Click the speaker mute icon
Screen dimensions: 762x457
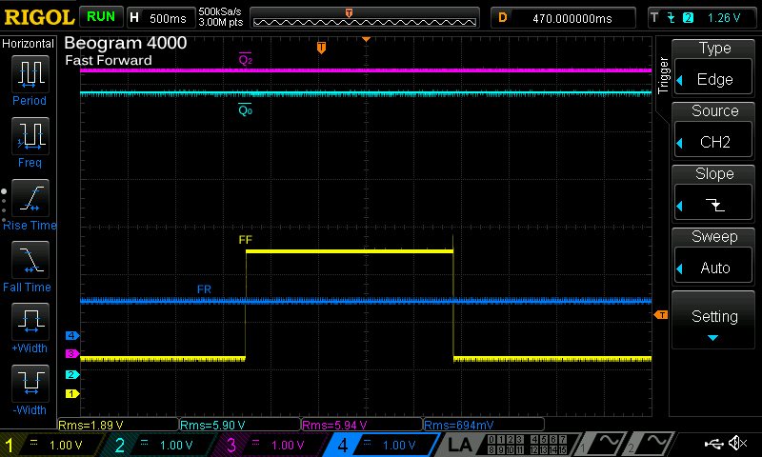tap(736, 444)
